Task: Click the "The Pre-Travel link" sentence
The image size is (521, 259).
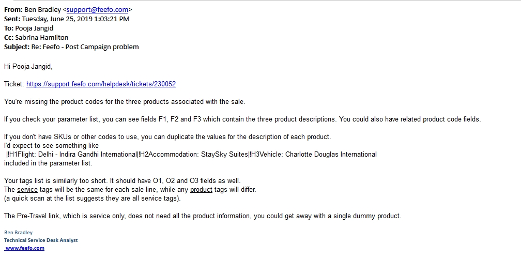Action: (202, 216)
